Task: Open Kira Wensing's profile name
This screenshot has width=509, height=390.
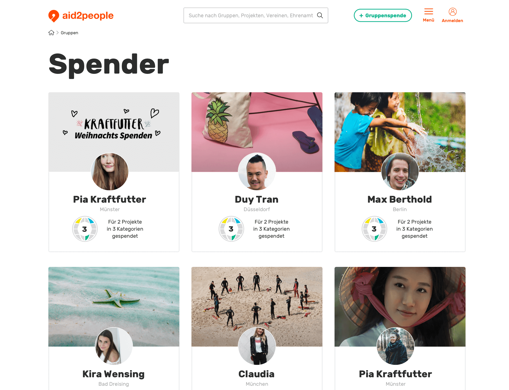Action: [113, 374]
